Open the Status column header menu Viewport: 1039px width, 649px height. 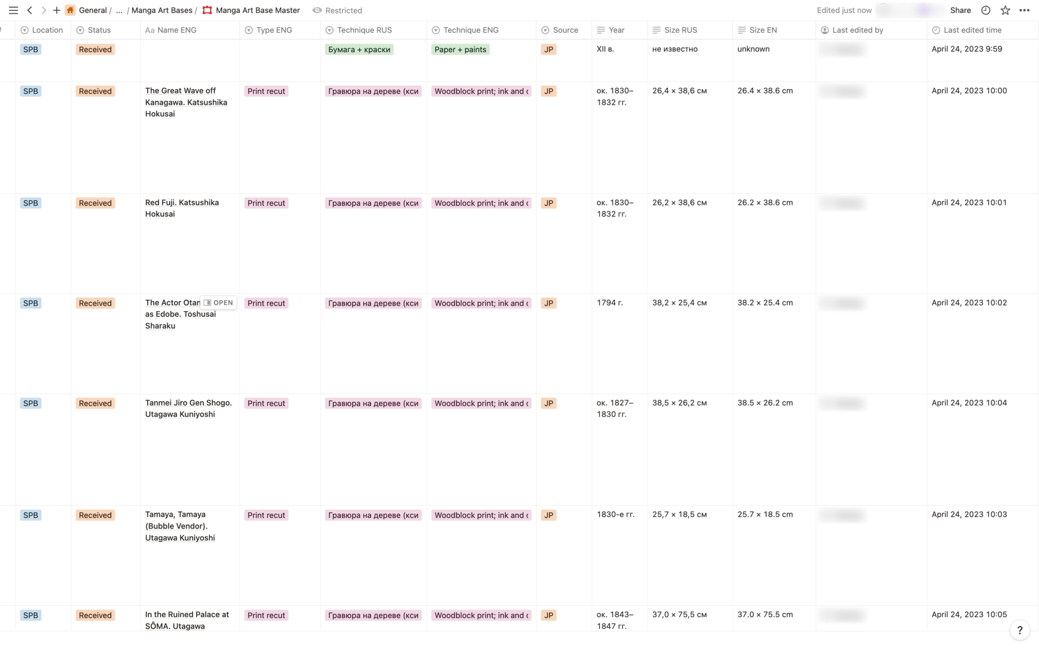(x=106, y=30)
